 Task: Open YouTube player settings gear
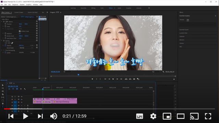pos(153,116)
